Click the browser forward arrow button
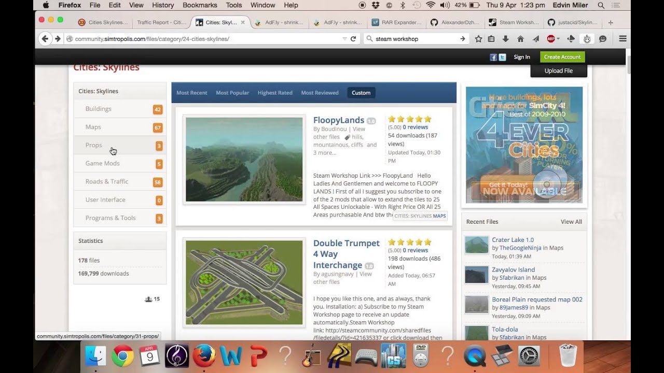This screenshot has width=664, height=373. pyautogui.click(x=58, y=38)
